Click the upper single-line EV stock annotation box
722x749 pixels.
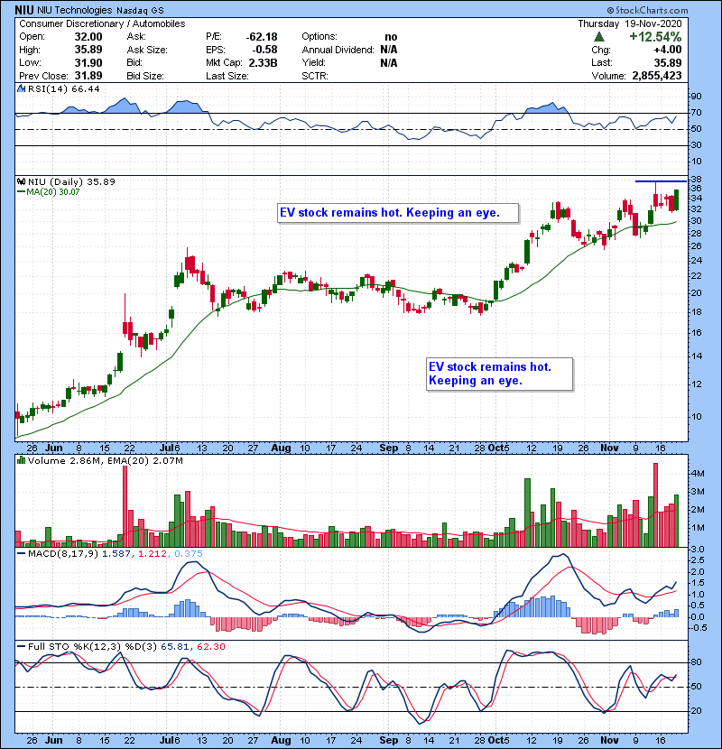[x=398, y=213]
